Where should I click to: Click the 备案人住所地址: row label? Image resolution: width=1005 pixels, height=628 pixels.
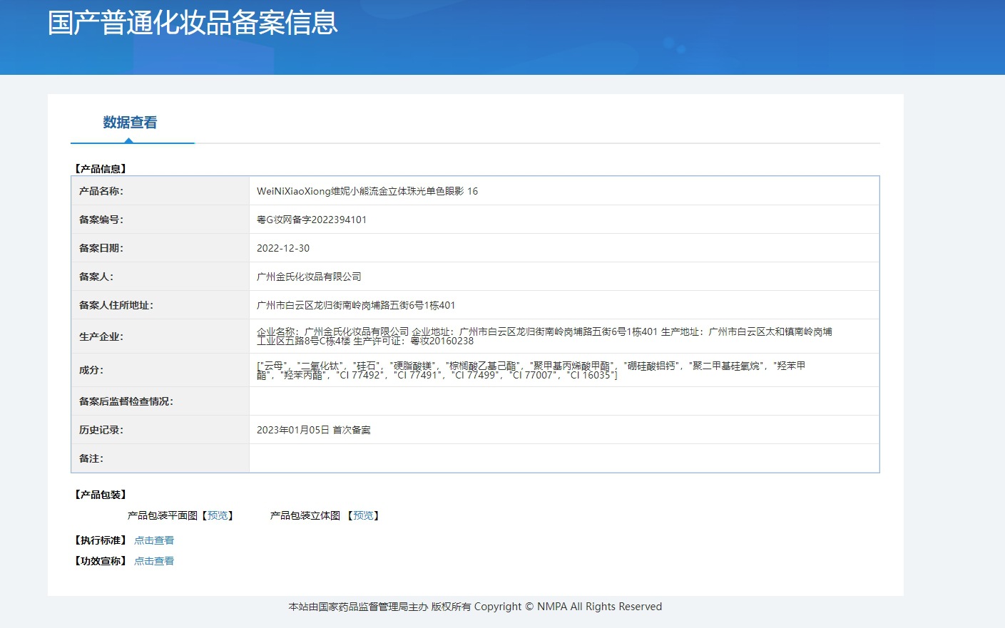coord(116,305)
